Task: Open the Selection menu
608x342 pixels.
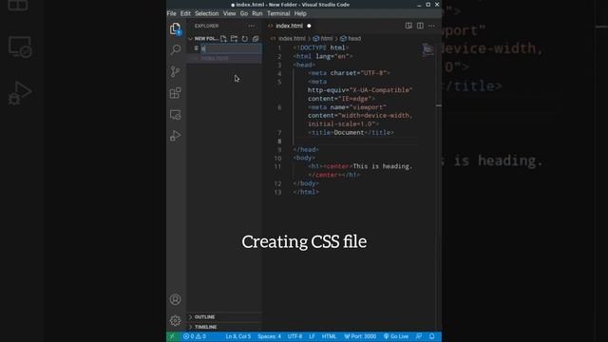Action: 207,13
